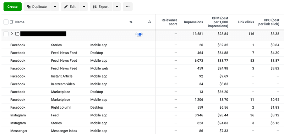Screen dimensions: 284x134
Task: Click the Export button
Action: click(101, 7)
